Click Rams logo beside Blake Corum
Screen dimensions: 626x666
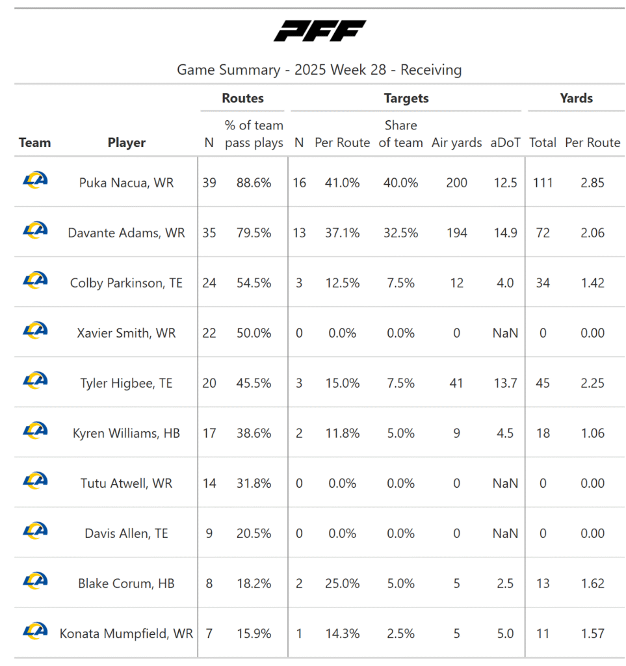pos(35,581)
